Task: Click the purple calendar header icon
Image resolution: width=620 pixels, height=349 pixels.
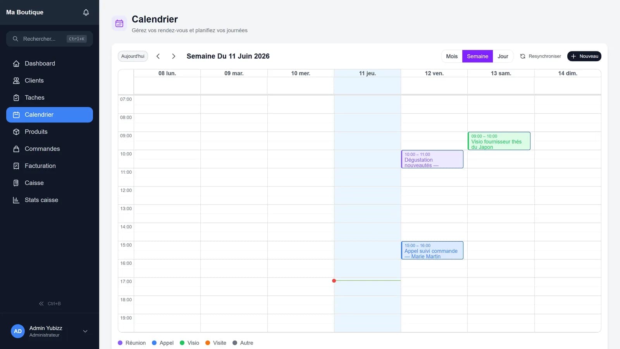Action: coord(119,24)
